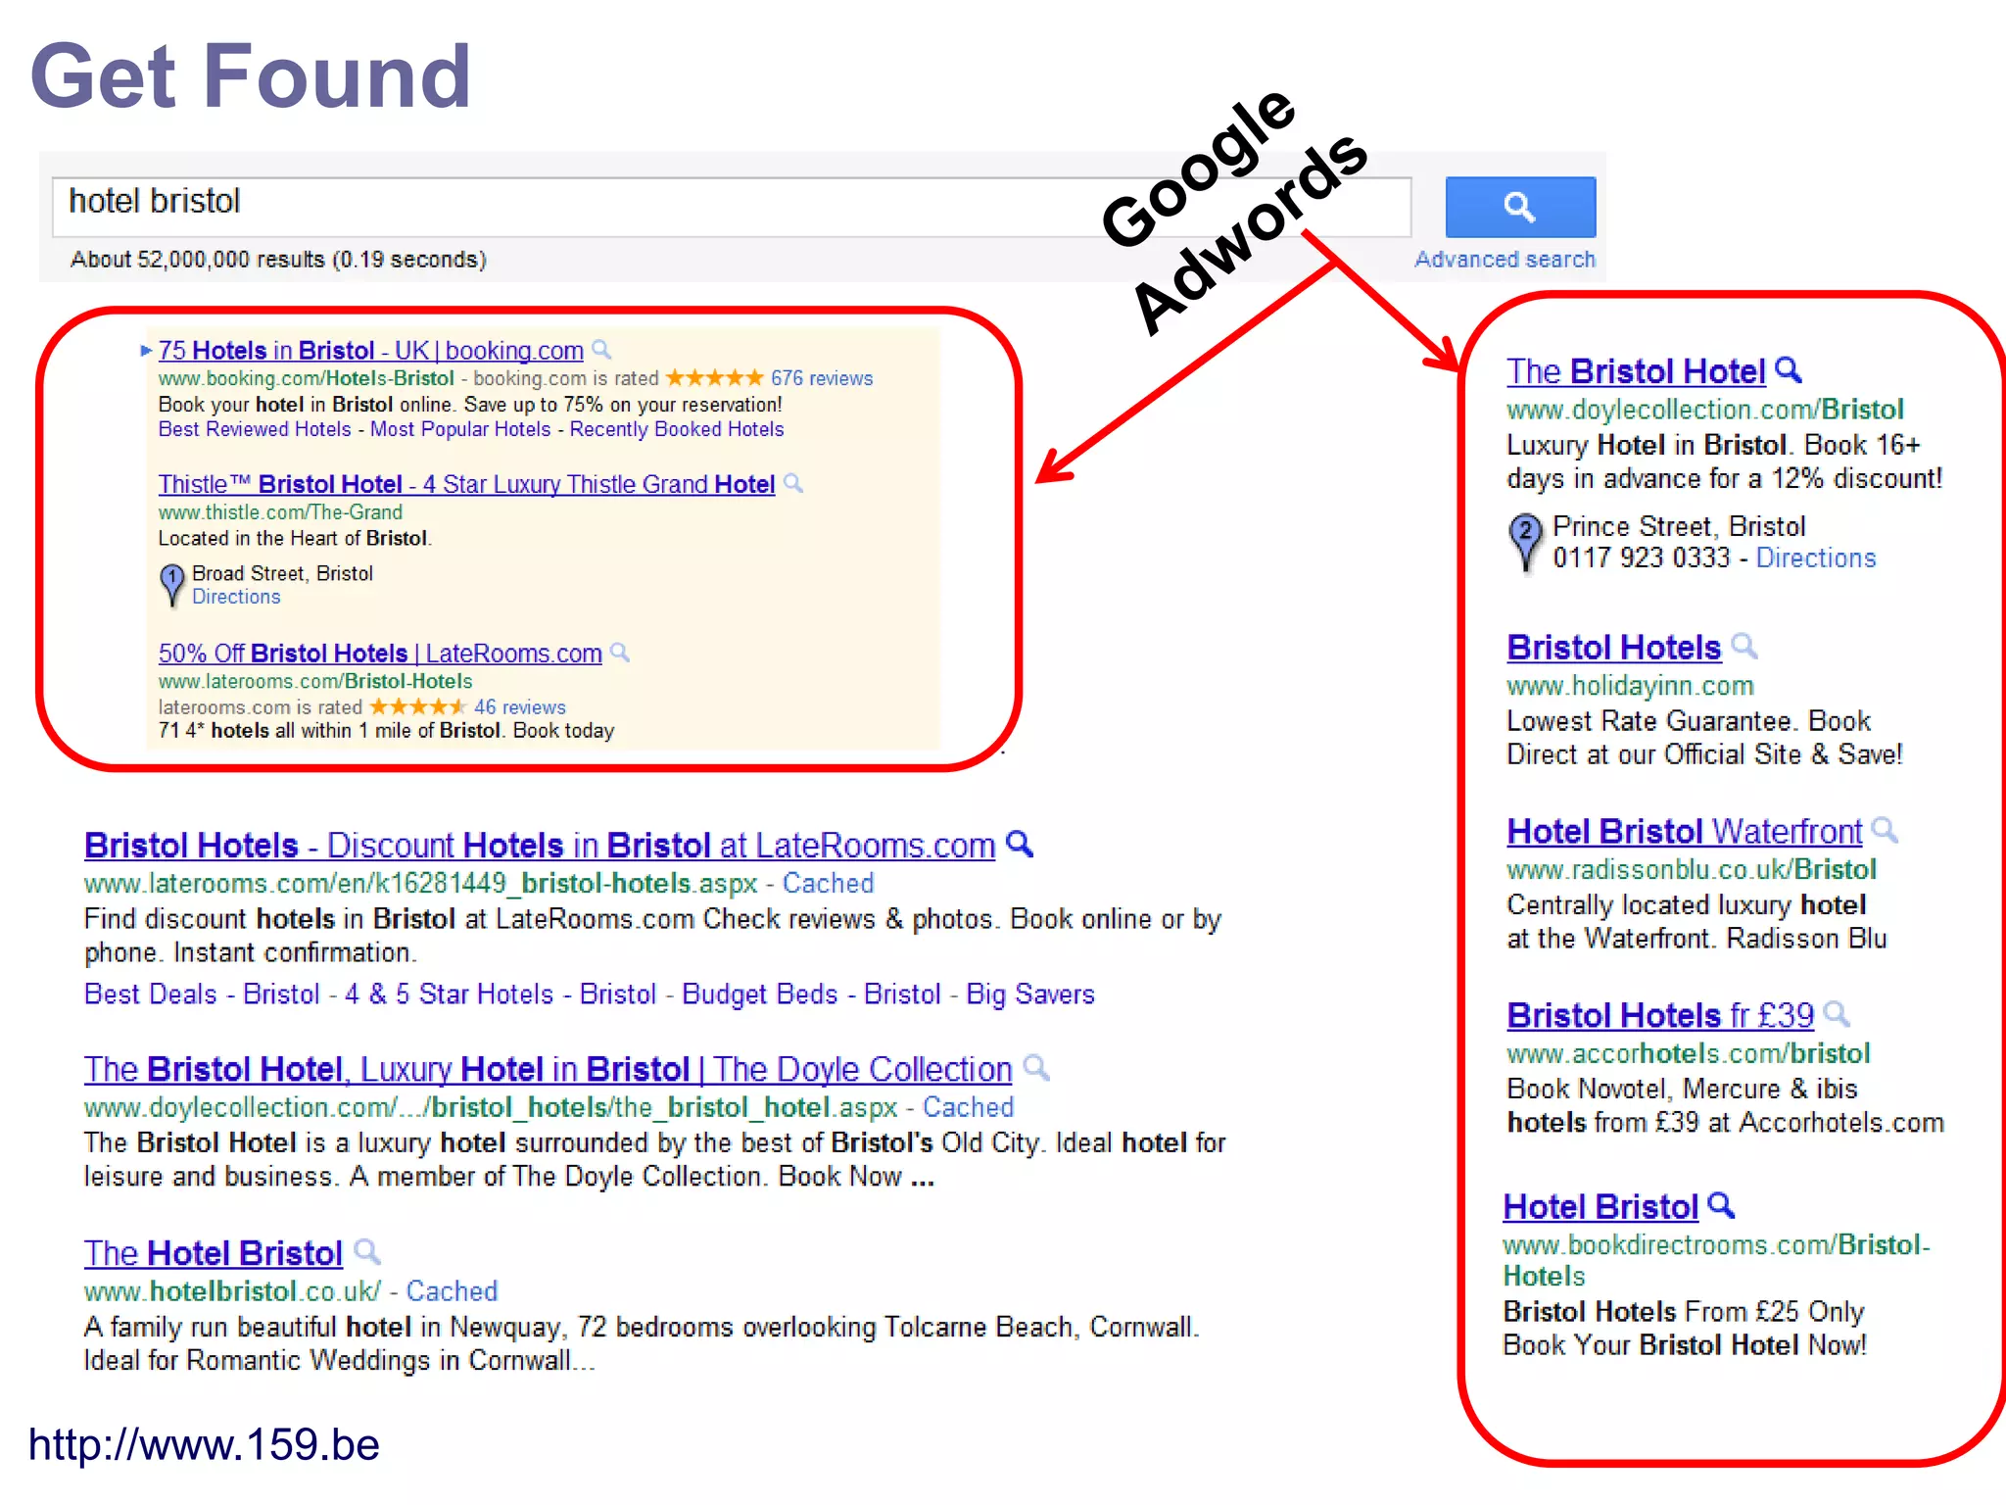
Task: Click the http://www.159.be footer text
Action: click(204, 1445)
